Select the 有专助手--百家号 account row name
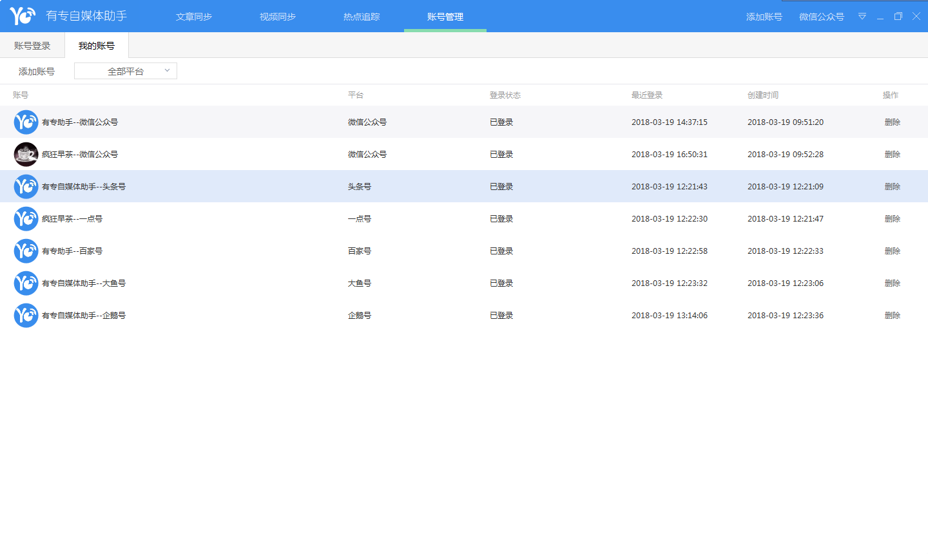The height and width of the screenshot is (554, 928). click(x=72, y=251)
